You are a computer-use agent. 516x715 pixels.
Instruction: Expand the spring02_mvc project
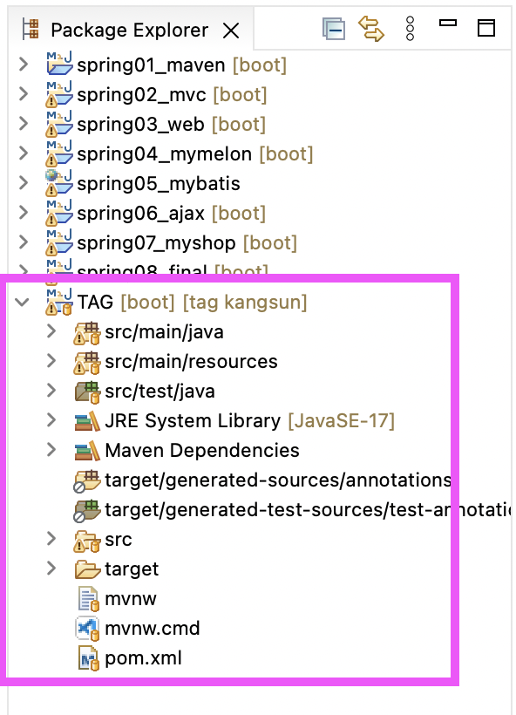click(x=24, y=94)
